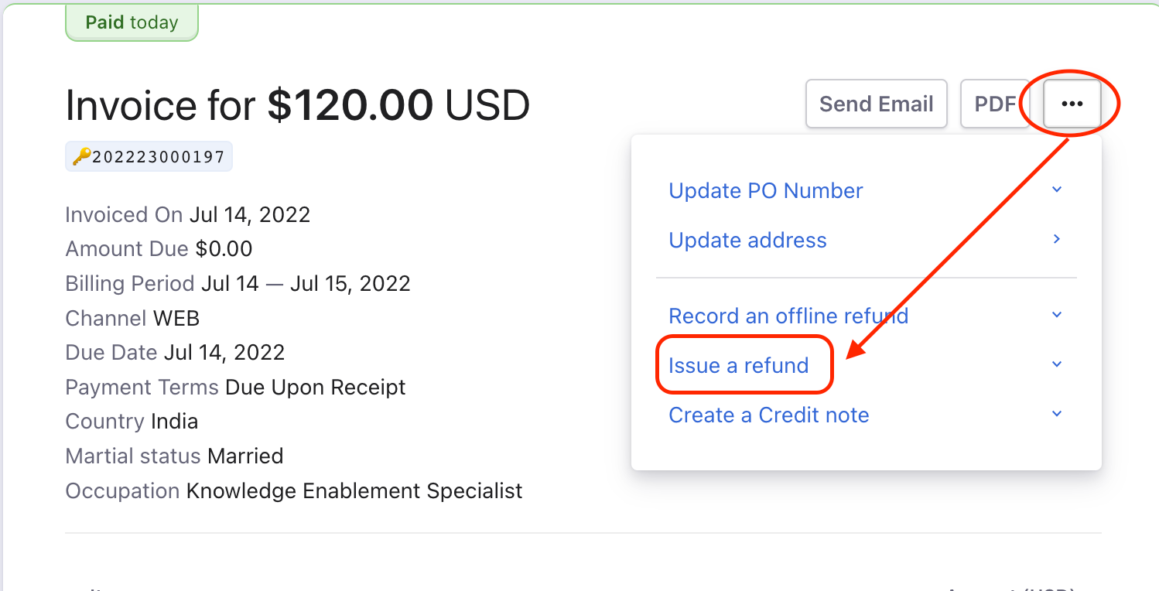Click the Country India field
The width and height of the screenshot is (1159, 591).
[132, 422]
